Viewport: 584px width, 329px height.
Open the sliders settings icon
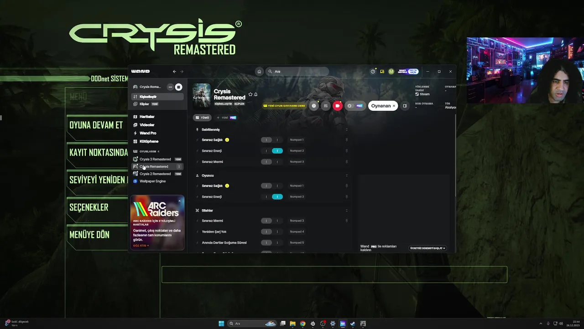pyautogui.click(x=325, y=106)
